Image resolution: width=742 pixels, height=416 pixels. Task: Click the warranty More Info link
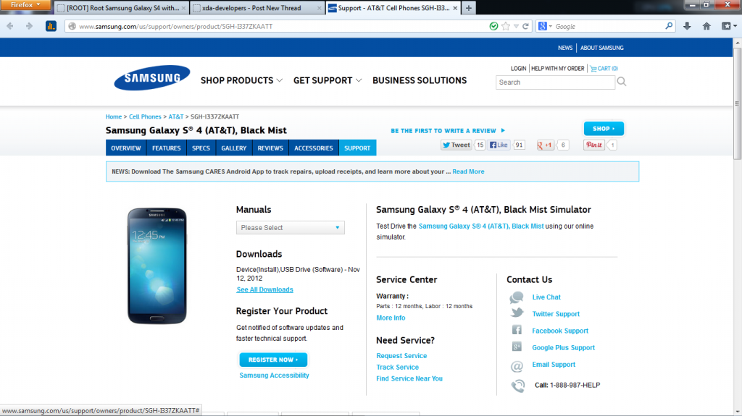tap(391, 318)
